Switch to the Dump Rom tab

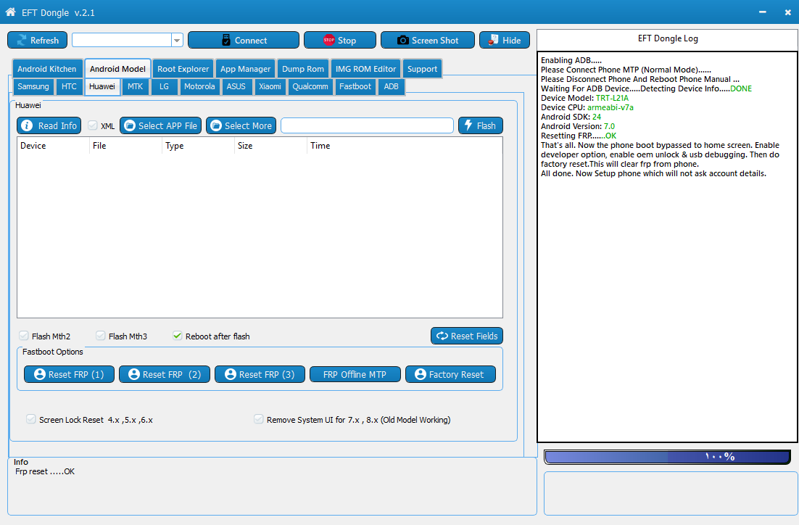302,69
